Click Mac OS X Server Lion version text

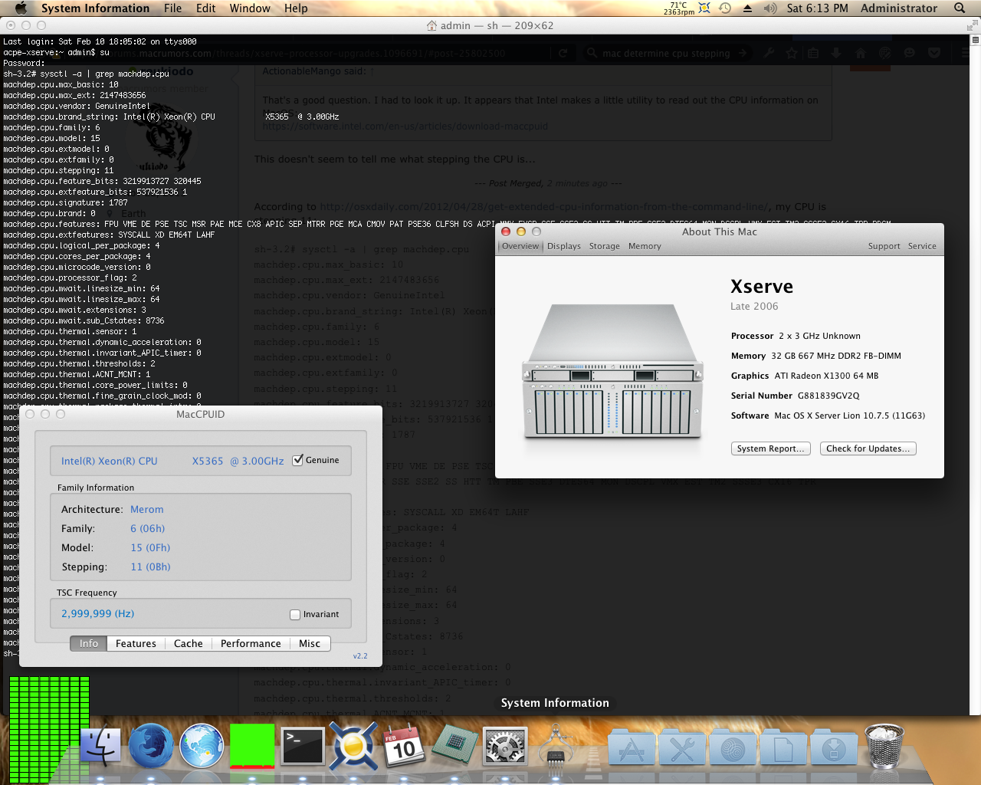tap(849, 415)
